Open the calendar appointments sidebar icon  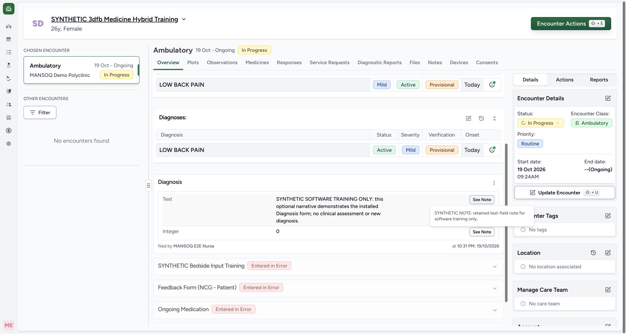click(x=9, y=39)
